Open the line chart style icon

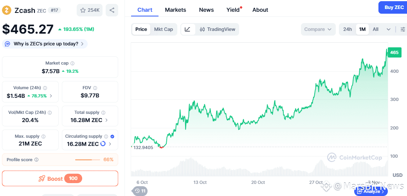tap(188, 29)
